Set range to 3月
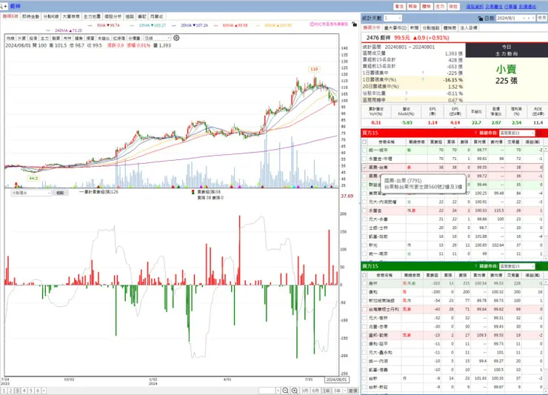Screen dimensions: 548x395 305,391
